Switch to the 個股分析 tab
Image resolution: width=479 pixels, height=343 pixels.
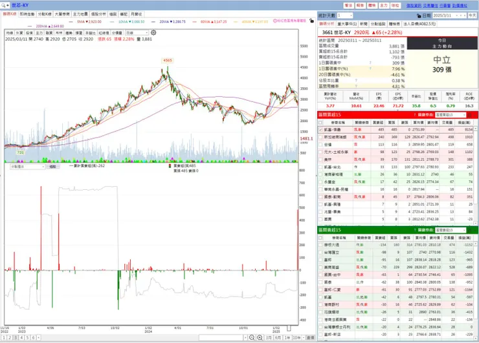click(x=98, y=14)
